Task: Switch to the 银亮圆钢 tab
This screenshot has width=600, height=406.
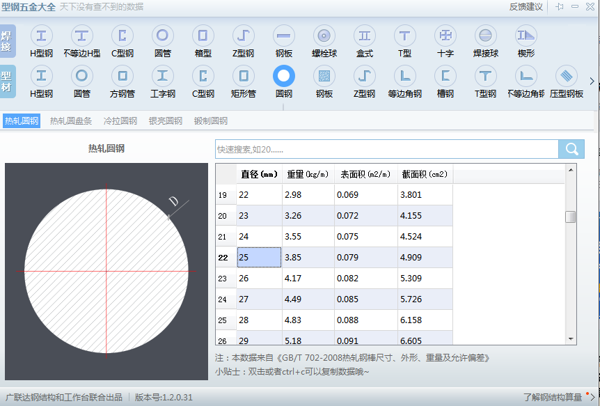Action: 165,121
